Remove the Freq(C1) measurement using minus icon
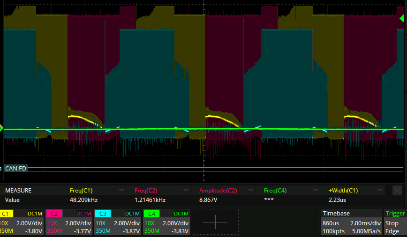Screen dimensions: 407x237 tap(121, 191)
